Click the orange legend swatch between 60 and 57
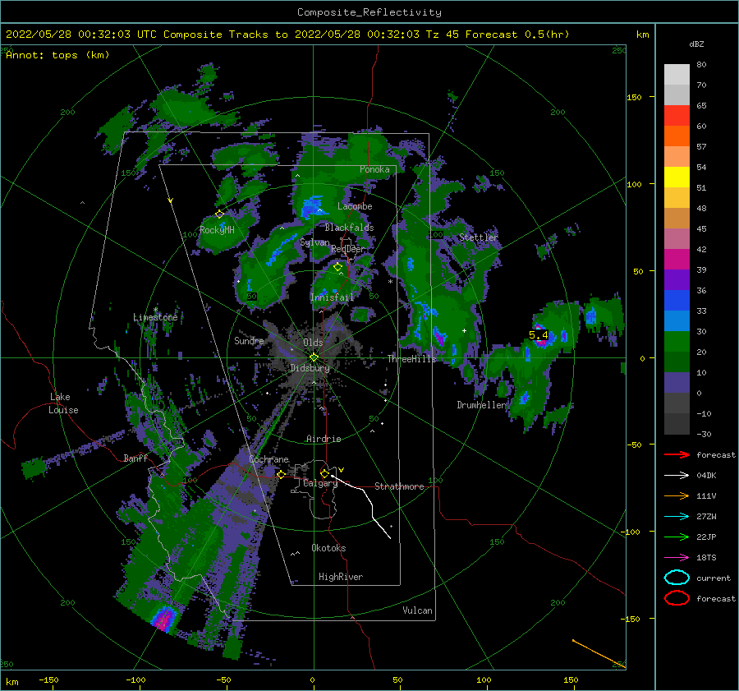Screen dimensions: 739x691 677,136
